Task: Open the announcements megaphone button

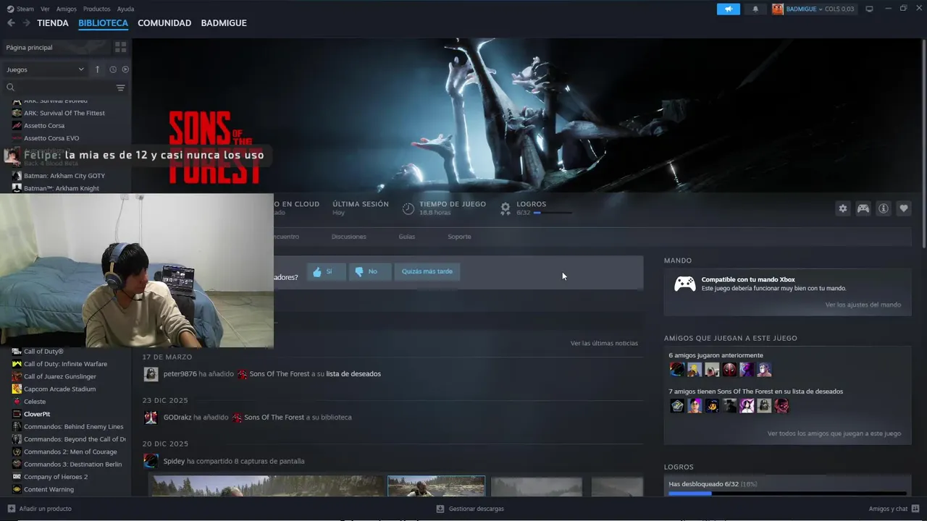Action: click(728, 9)
